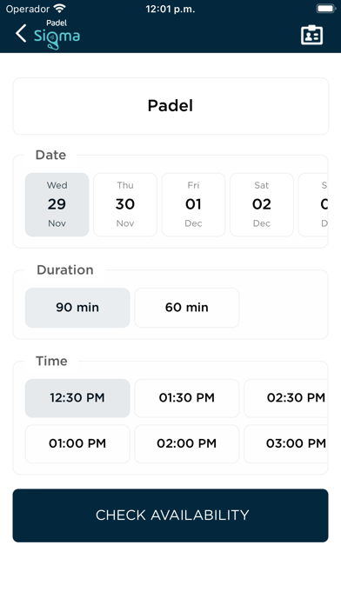Screen dimensions: 341x605
Task: Select the partially visible date card
Action: 313,204
